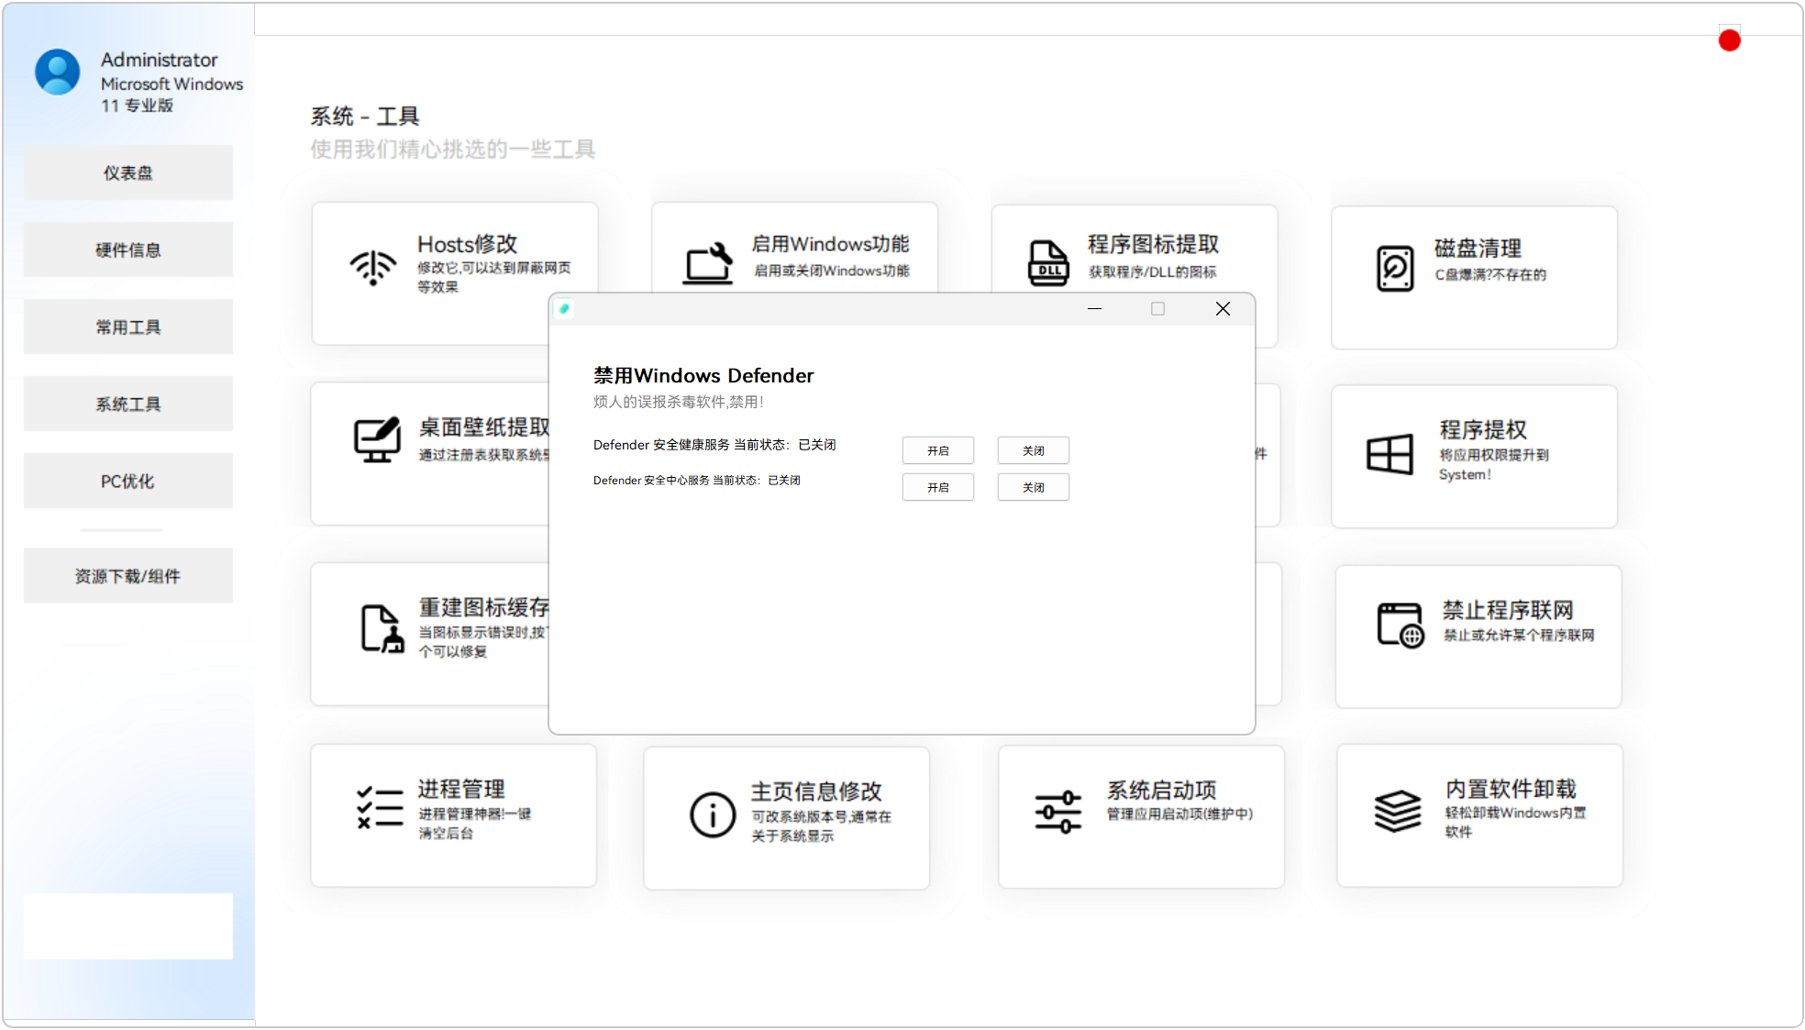Close the 禁用Windows Defender dialog
The width and height of the screenshot is (1805, 1030).
point(1223,309)
